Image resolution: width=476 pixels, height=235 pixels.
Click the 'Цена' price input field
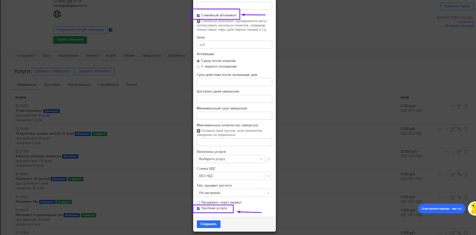234,45
